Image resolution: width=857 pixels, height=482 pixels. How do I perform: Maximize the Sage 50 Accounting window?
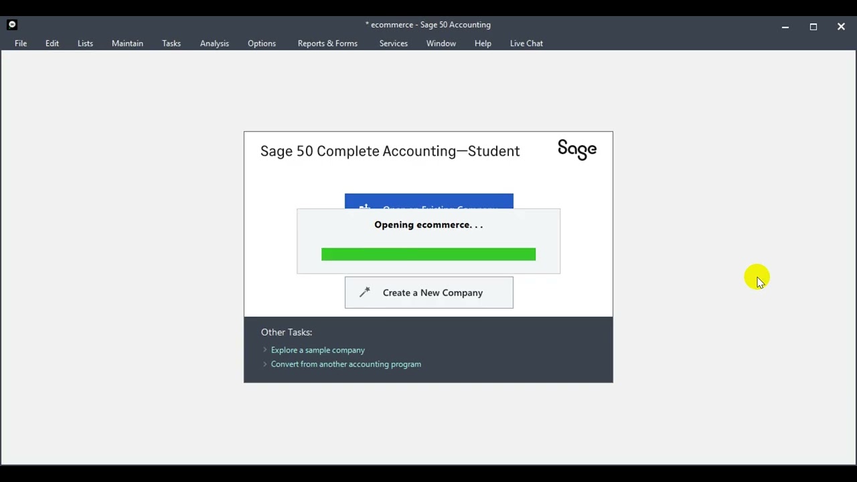(x=813, y=27)
